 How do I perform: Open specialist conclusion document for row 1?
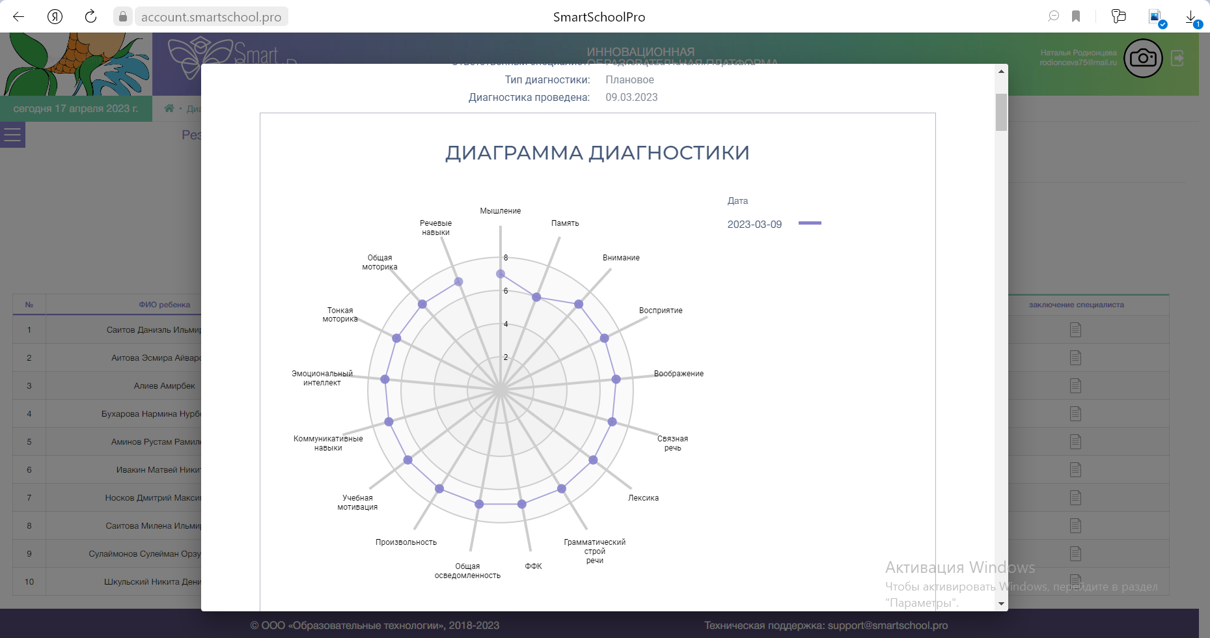[1075, 330]
